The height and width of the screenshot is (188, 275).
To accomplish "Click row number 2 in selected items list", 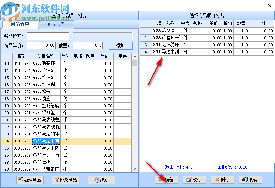I will point(146,38).
